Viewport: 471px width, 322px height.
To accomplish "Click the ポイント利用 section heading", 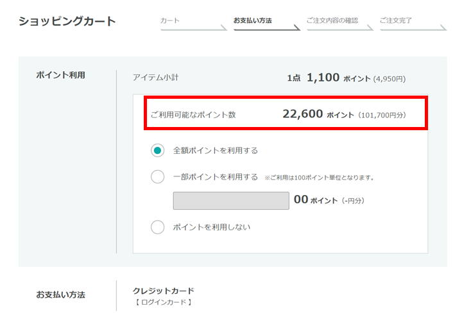I will (60, 75).
